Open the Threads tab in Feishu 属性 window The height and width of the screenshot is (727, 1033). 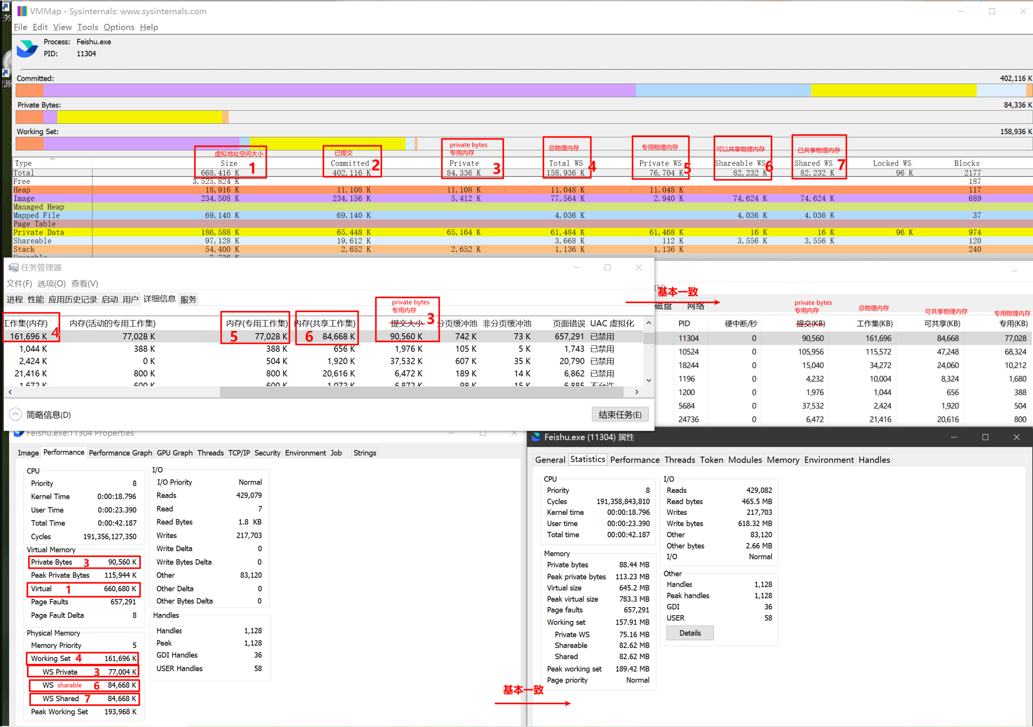pos(680,459)
